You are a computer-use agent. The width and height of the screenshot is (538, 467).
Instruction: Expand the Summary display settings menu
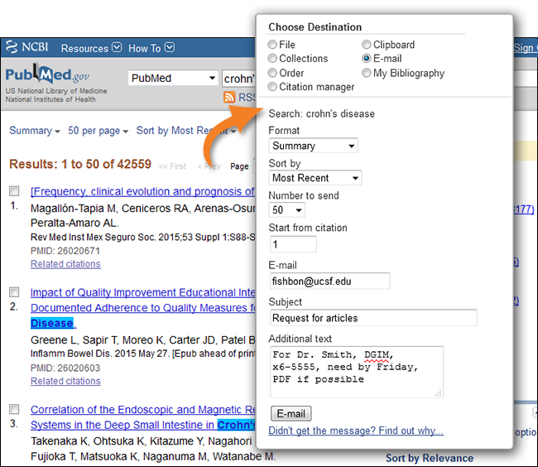tap(34, 131)
